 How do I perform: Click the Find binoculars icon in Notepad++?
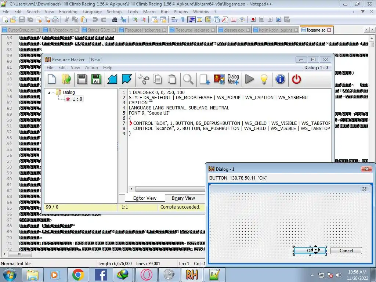coord(115,20)
